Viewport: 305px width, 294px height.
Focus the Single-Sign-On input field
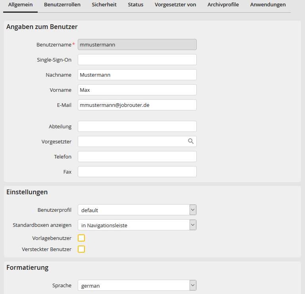click(x=137, y=60)
